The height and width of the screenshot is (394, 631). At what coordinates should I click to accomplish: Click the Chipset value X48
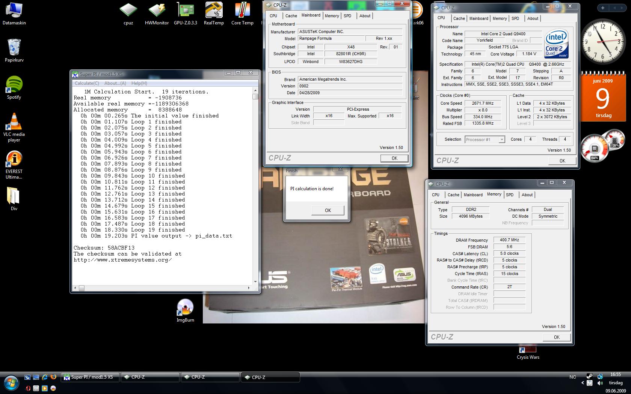pos(350,47)
